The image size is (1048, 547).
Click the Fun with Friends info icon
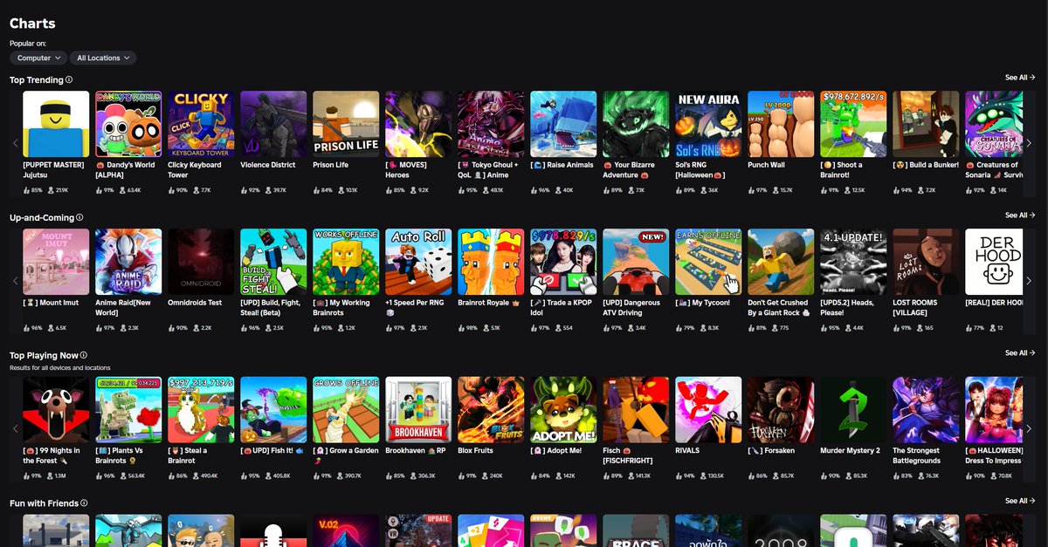(84, 503)
